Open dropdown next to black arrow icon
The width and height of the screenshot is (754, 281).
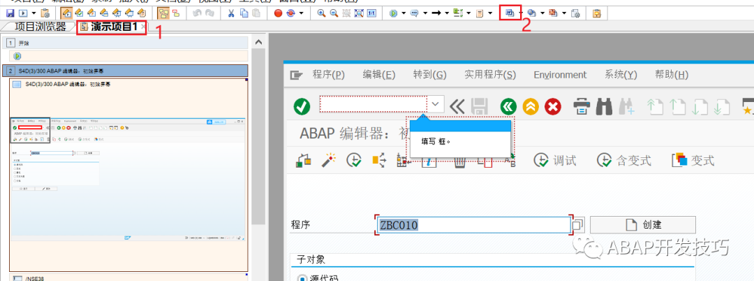447,13
